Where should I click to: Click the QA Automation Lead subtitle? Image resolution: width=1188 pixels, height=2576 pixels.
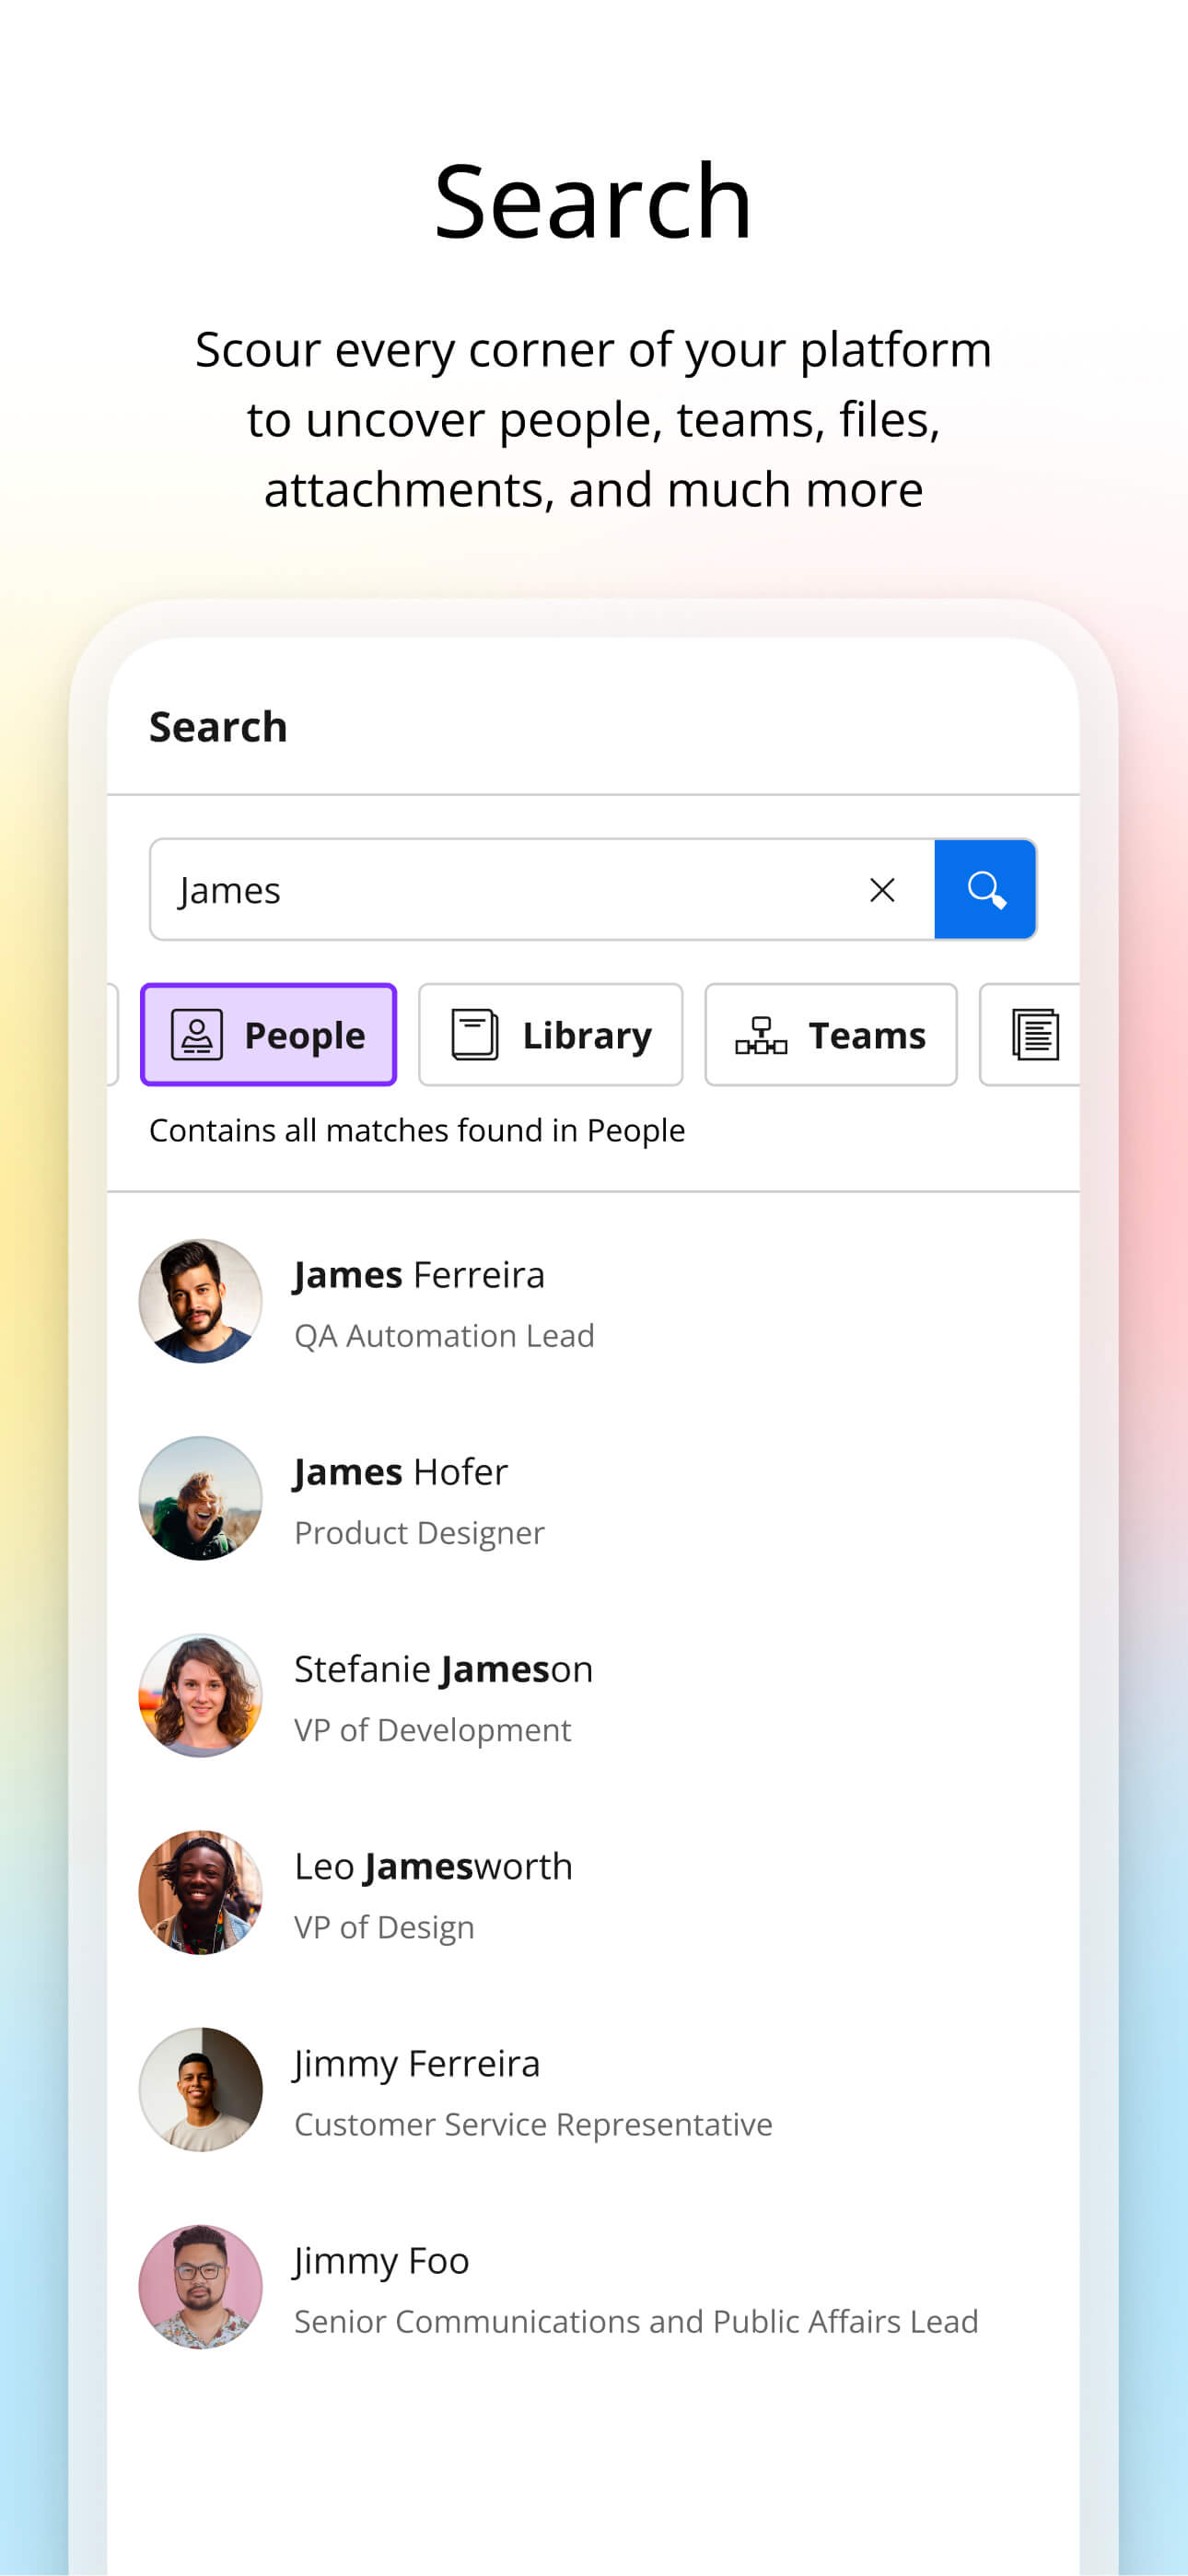[x=444, y=1335]
